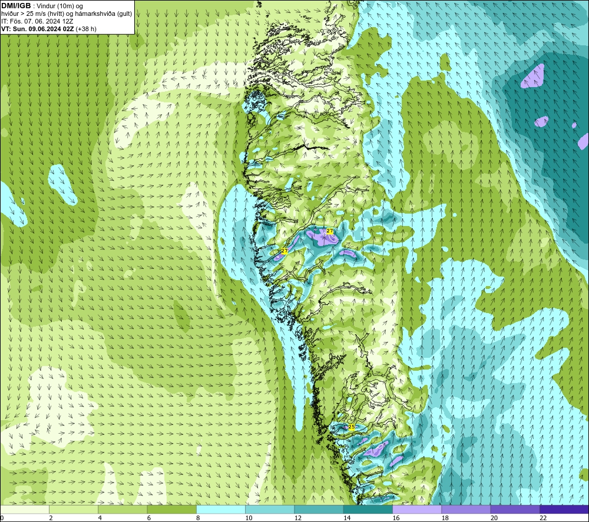
Task: Click the '22' scale number
Action: tap(543, 518)
